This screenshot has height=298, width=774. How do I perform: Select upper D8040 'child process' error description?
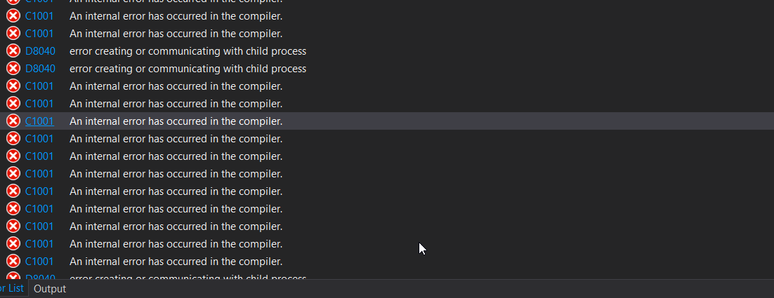tap(188, 51)
